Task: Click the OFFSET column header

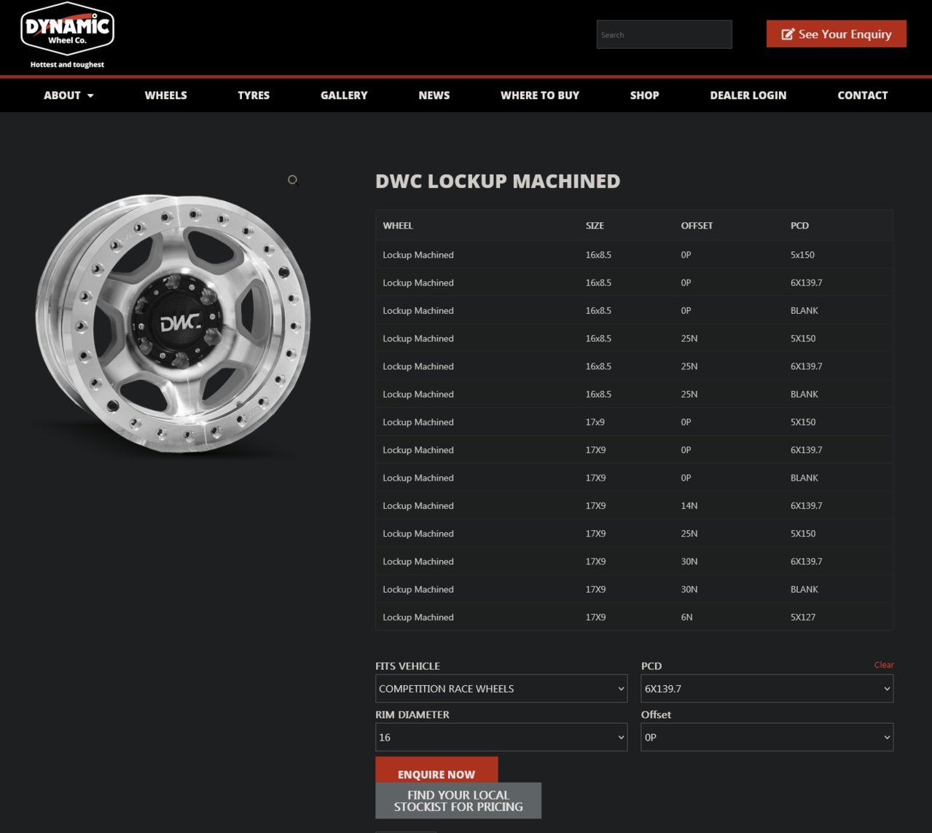Action: point(697,226)
